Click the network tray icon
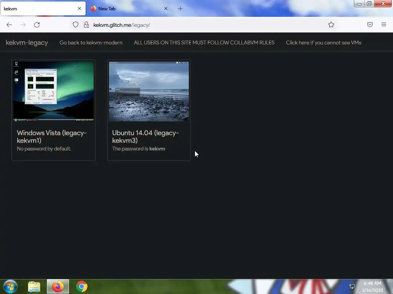This screenshot has width=393, height=294. coord(352,286)
